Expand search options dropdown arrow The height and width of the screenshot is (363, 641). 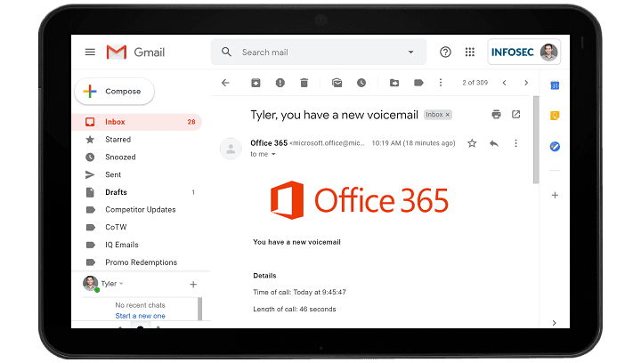click(x=410, y=52)
